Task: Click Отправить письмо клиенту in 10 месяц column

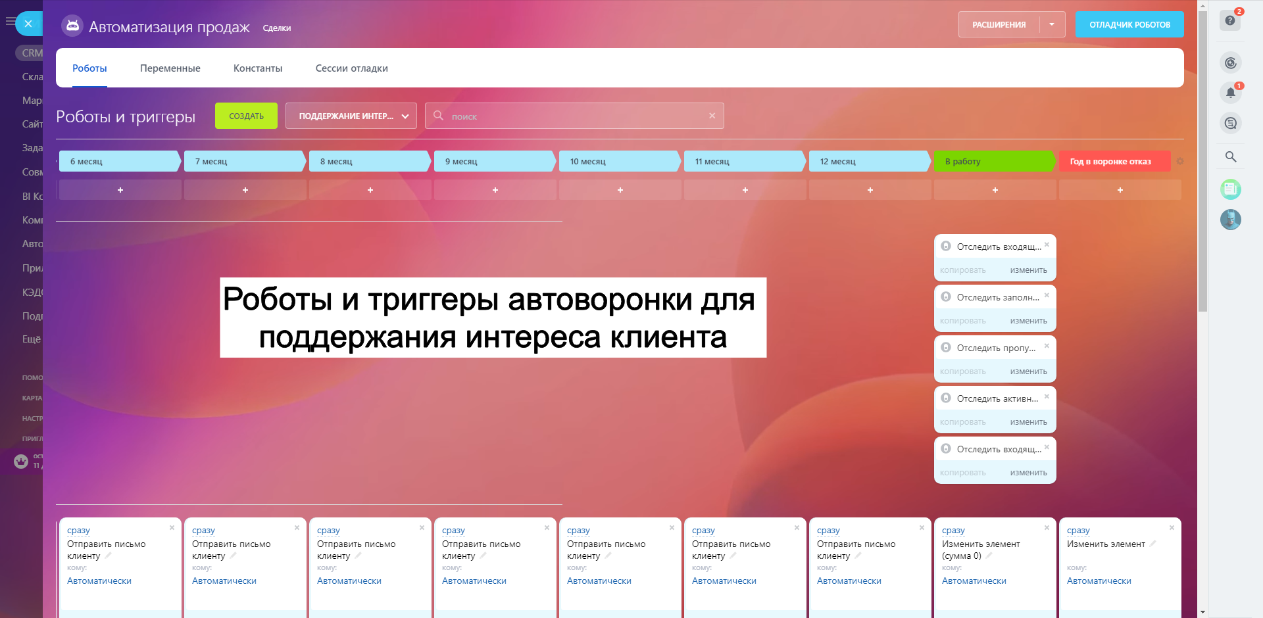Action: click(606, 550)
